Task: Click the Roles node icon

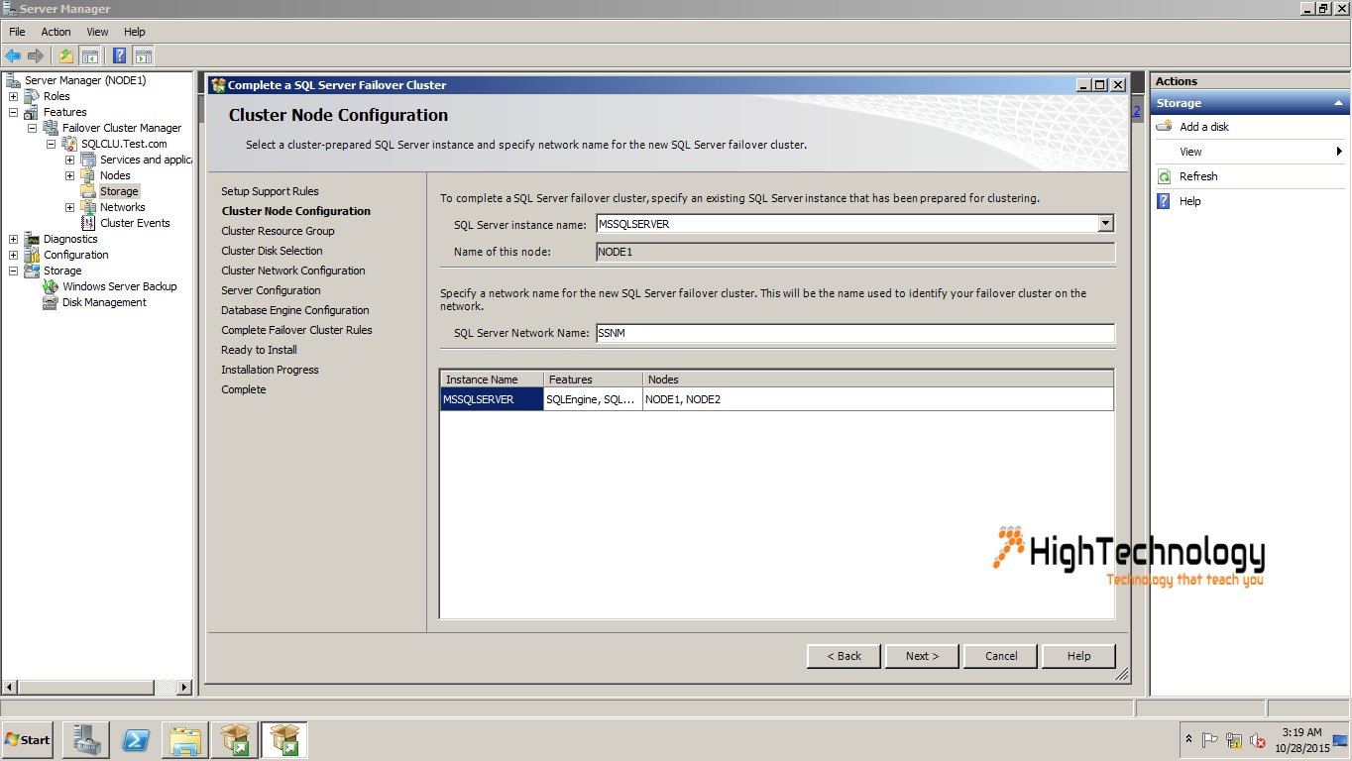Action: click(32, 96)
